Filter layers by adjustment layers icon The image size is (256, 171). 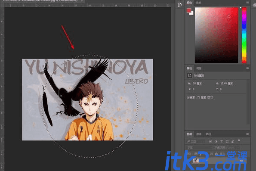[x=216, y=141]
